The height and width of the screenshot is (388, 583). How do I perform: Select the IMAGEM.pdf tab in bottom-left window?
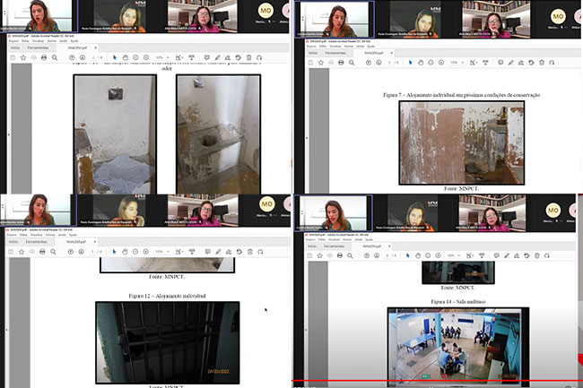pyautogui.click(x=76, y=242)
